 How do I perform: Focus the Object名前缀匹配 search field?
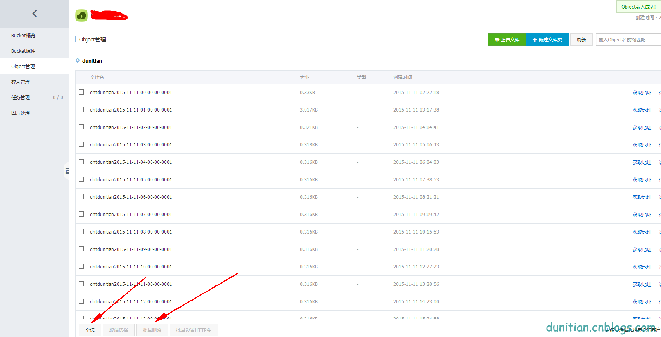point(628,40)
